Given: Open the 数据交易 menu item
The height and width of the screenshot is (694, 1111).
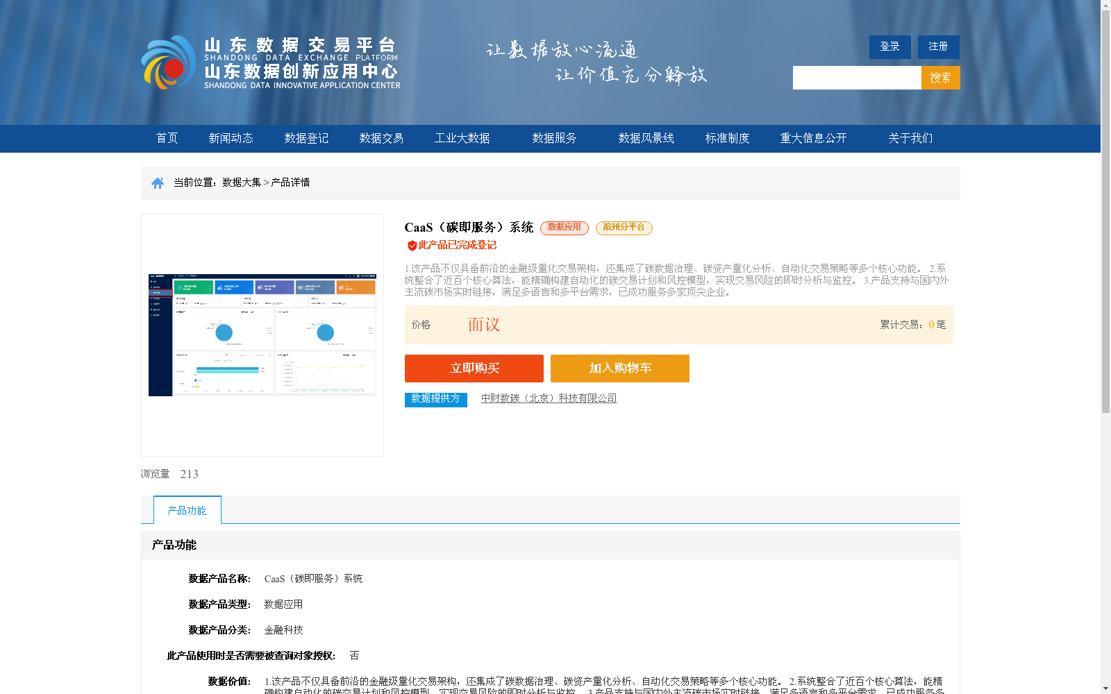Looking at the screenshot, I should pyautogui.click(x=381, y=138).
